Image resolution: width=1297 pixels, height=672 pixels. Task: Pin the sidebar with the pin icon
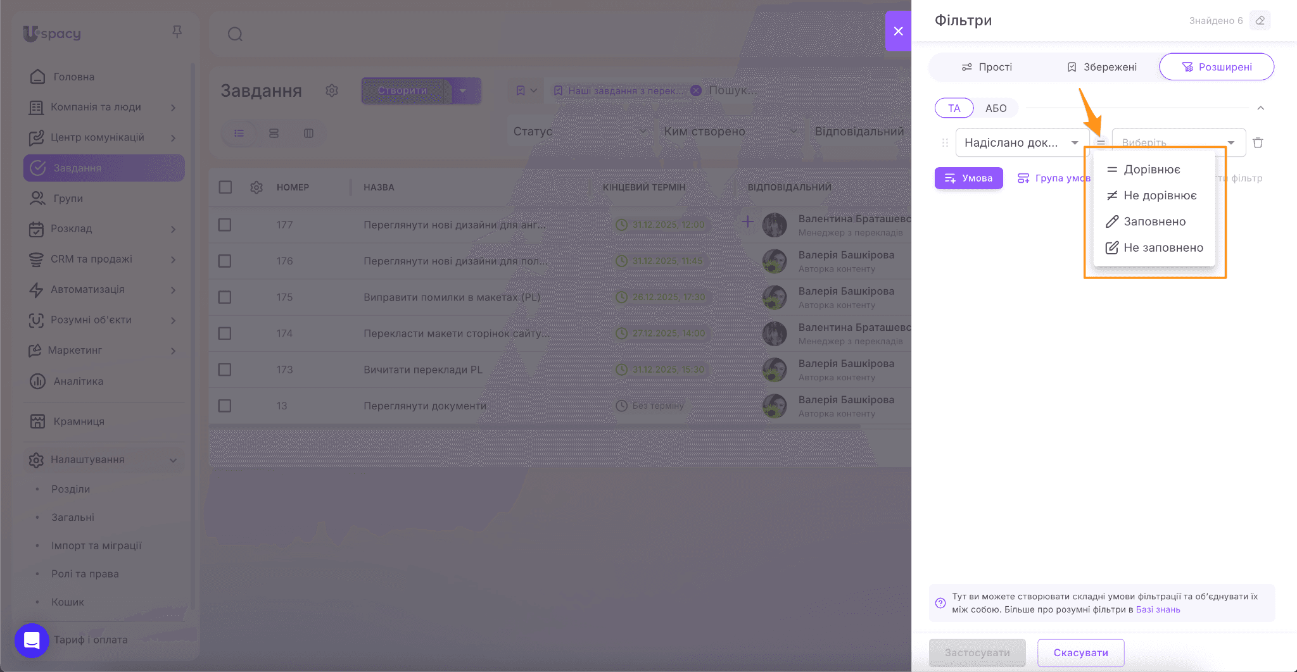pyautogui.click(x=177, y=32)
